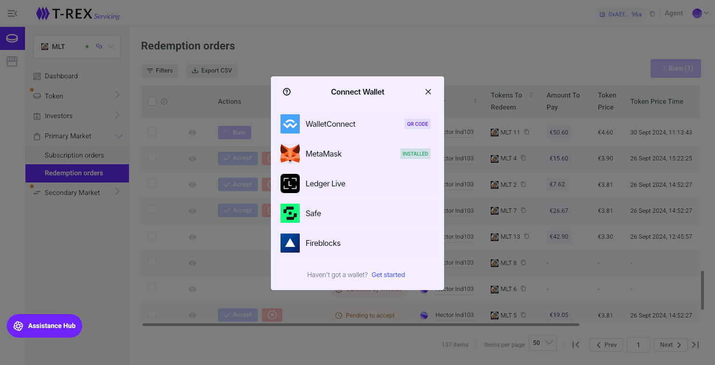Image resolution: width=715 pixels, height=365 pixels.
Task: Check the row with MLT 11
Action: tap(152, 131)
